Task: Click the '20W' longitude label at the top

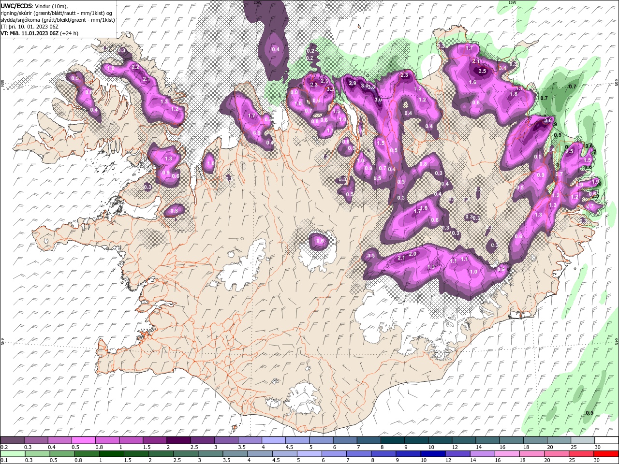Action: (x=257, y=2)
